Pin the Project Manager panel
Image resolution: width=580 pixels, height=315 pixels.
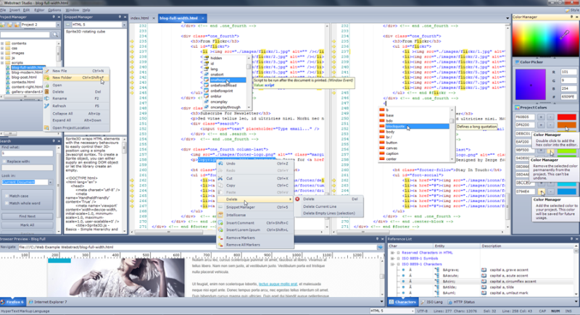click(x=54, y=17)
